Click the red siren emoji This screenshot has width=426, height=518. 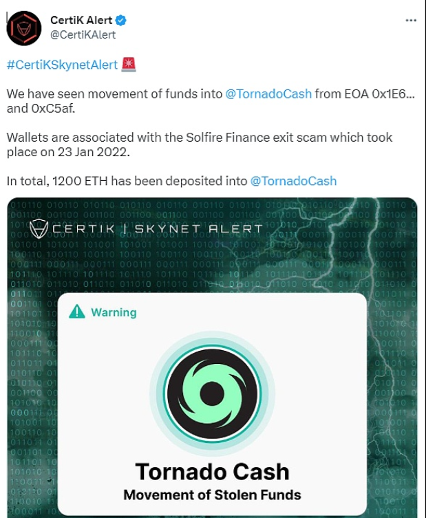click(129, 65)
